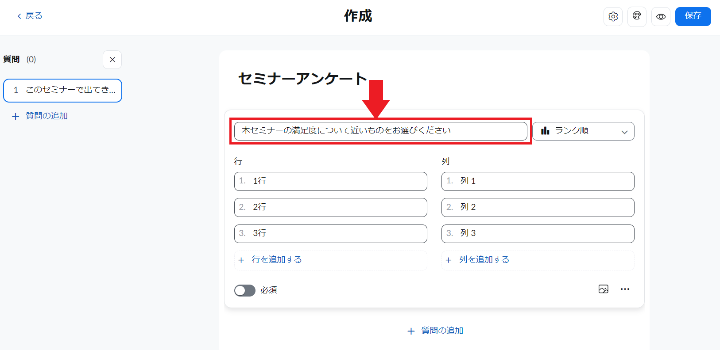Click the plus icon beside 列を追加する
Screen dimensions: 720x350
(449, 260)
